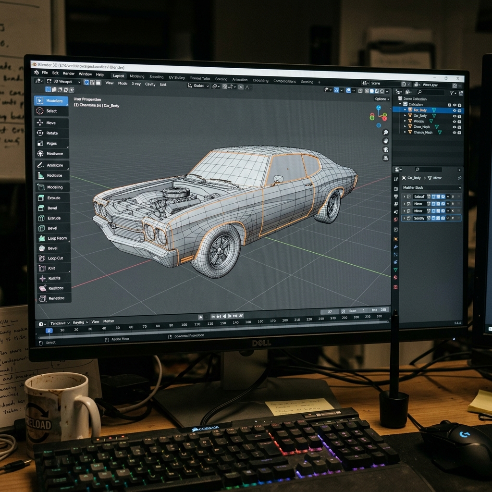Image resolution: width=492 pixels, height=492 pixels.
Task: Activate the Loop Cut tool
Action: point(53,258)
